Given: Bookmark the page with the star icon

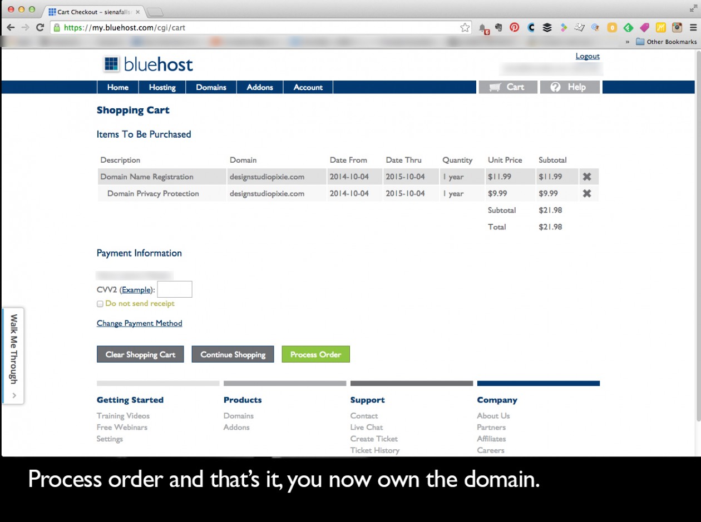Looking at the screenshot, I should 465,27.
